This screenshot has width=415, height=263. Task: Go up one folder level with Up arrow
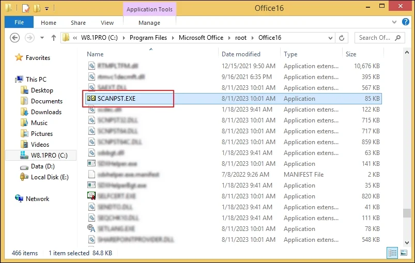tap(54, 38)
